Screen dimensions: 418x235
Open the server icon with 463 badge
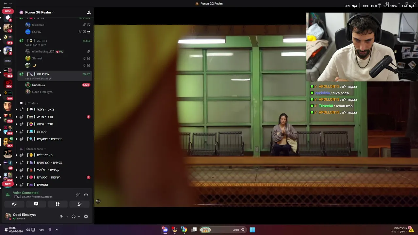click(8, 72)
